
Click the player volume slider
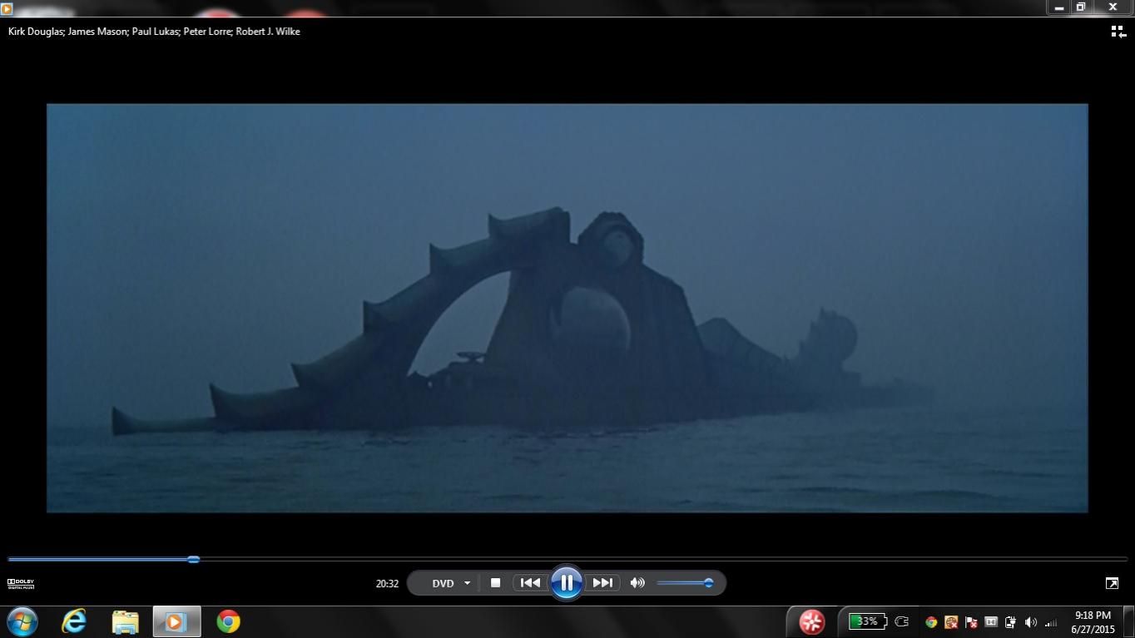682,583
